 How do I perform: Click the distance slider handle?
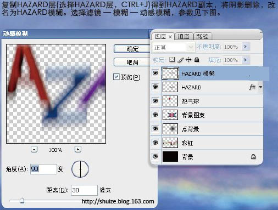22,201
